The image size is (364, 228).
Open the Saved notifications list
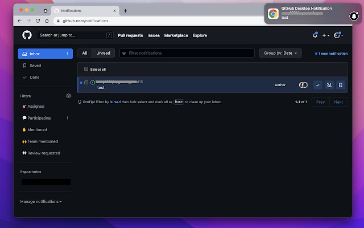(x=35, y=66)
